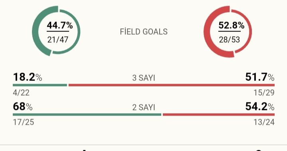Click the FIELD GOALS heading

pyautogui.click(x=144, y=32)
